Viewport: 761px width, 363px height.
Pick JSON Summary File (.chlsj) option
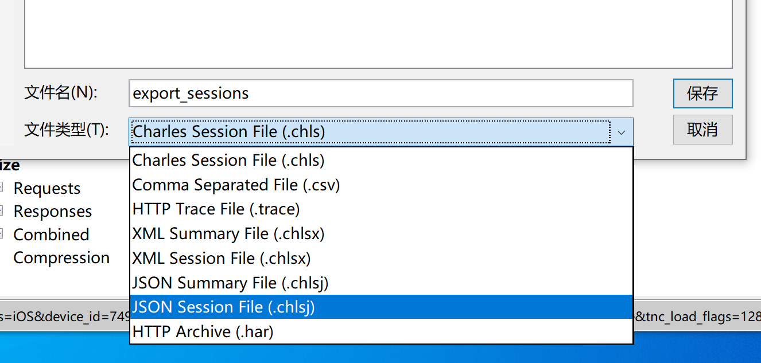230,283
